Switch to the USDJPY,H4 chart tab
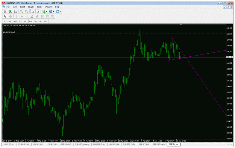The image size is (235, 148). coord(52,144)
